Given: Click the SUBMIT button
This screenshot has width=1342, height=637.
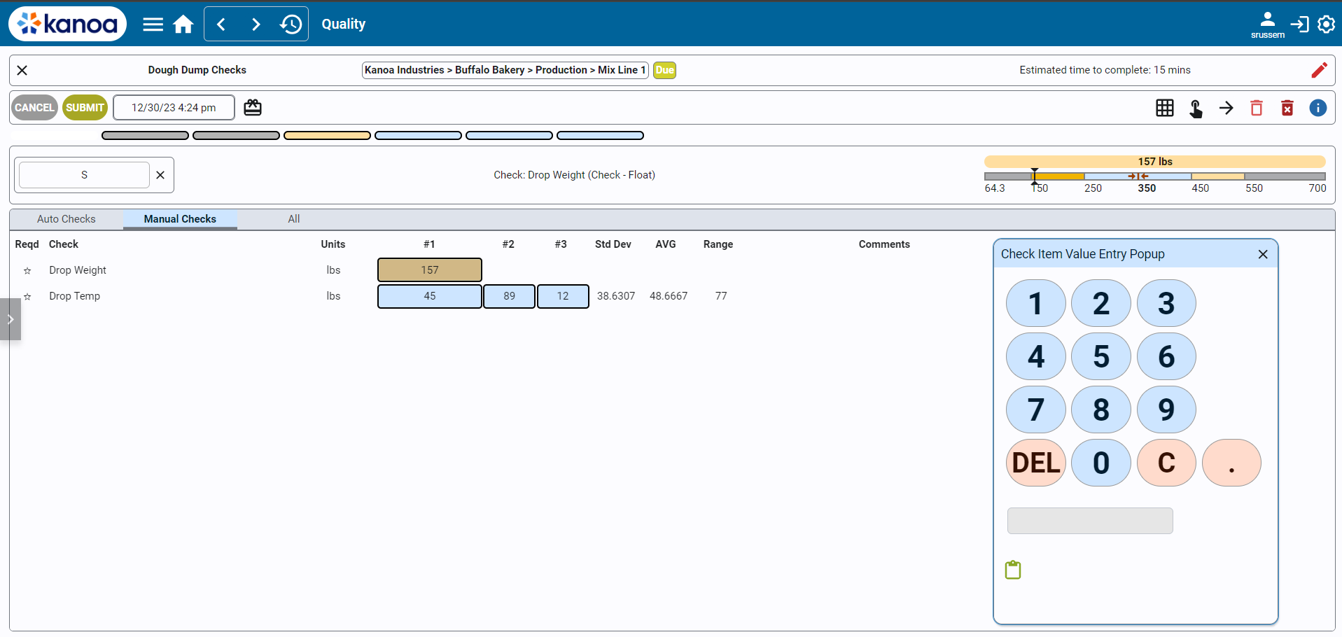Looking at the screenshot, I should (85, 108).
